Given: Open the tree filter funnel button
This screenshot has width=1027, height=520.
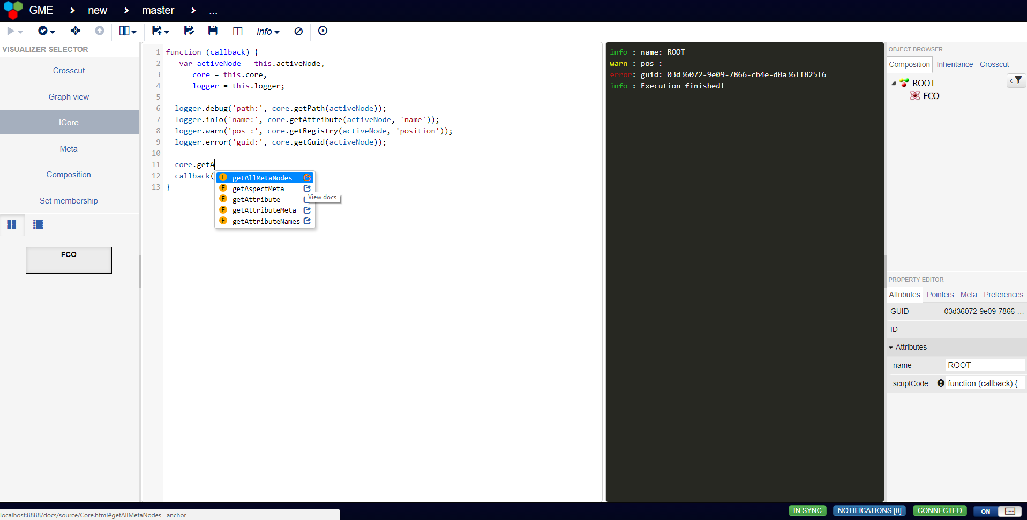Looking at the screenshot, I should (x=1016, y=80).
